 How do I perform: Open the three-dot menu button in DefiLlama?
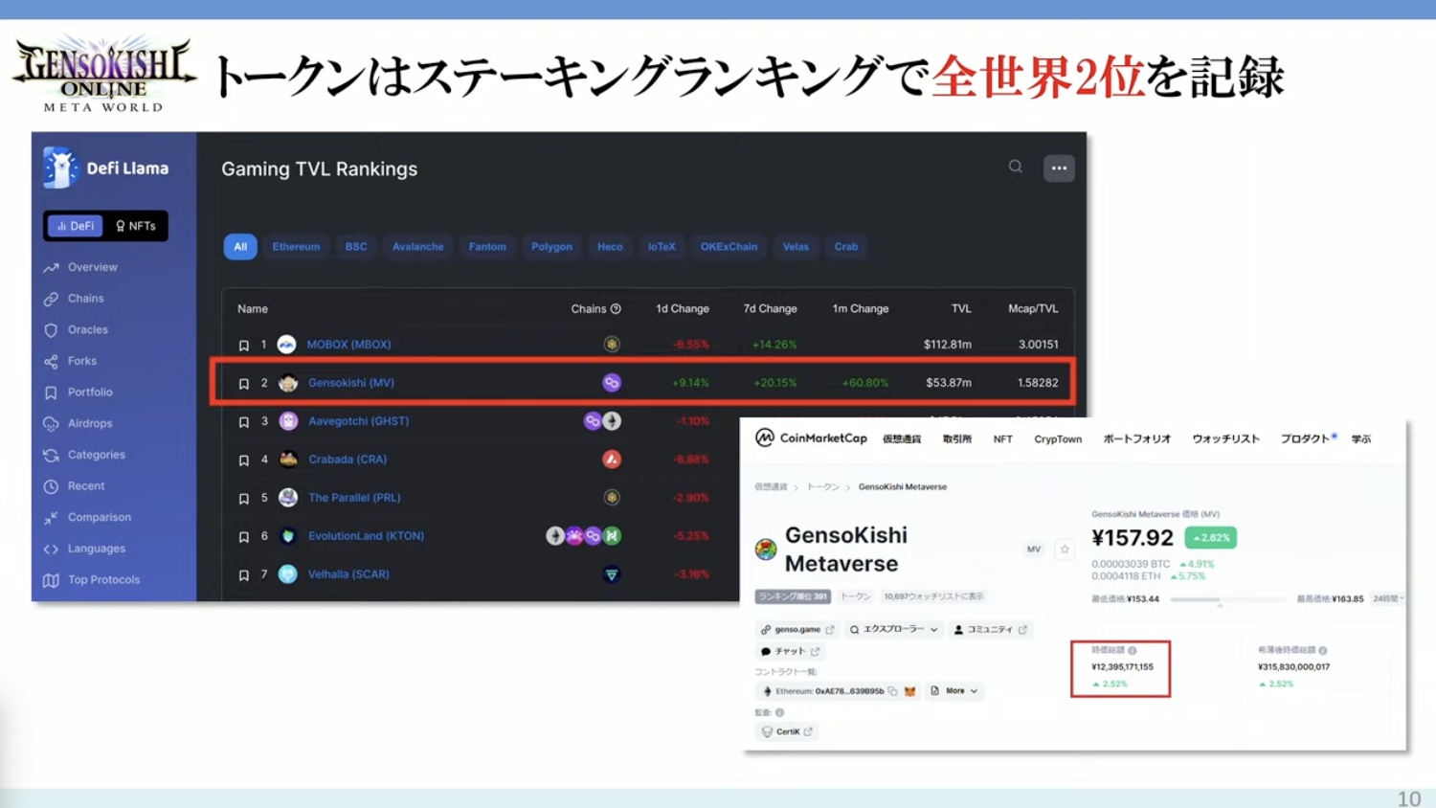(x=1058, y=168)
